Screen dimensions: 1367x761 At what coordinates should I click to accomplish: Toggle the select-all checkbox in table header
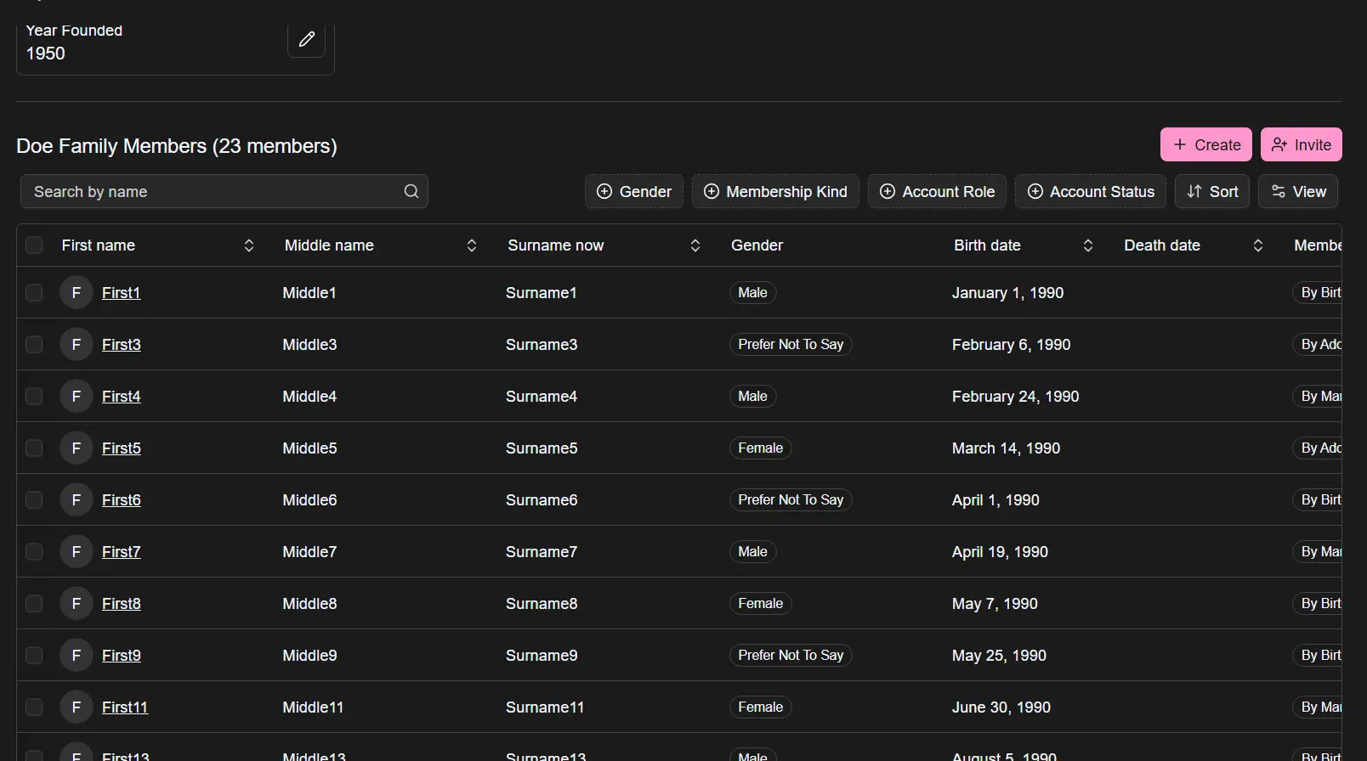click(34, 245)
